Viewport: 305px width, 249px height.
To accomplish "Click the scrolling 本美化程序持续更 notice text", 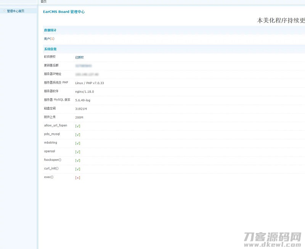I will point(281,21).
